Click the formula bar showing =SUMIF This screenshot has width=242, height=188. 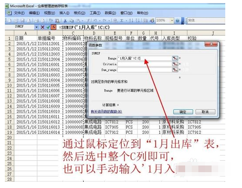141,27
